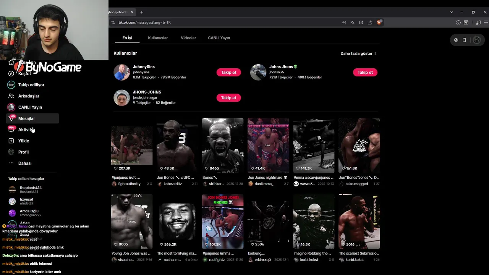Open media control music note icon
Image resolution: width=489 pixels, height=275 pixels.
coord(478,23)
